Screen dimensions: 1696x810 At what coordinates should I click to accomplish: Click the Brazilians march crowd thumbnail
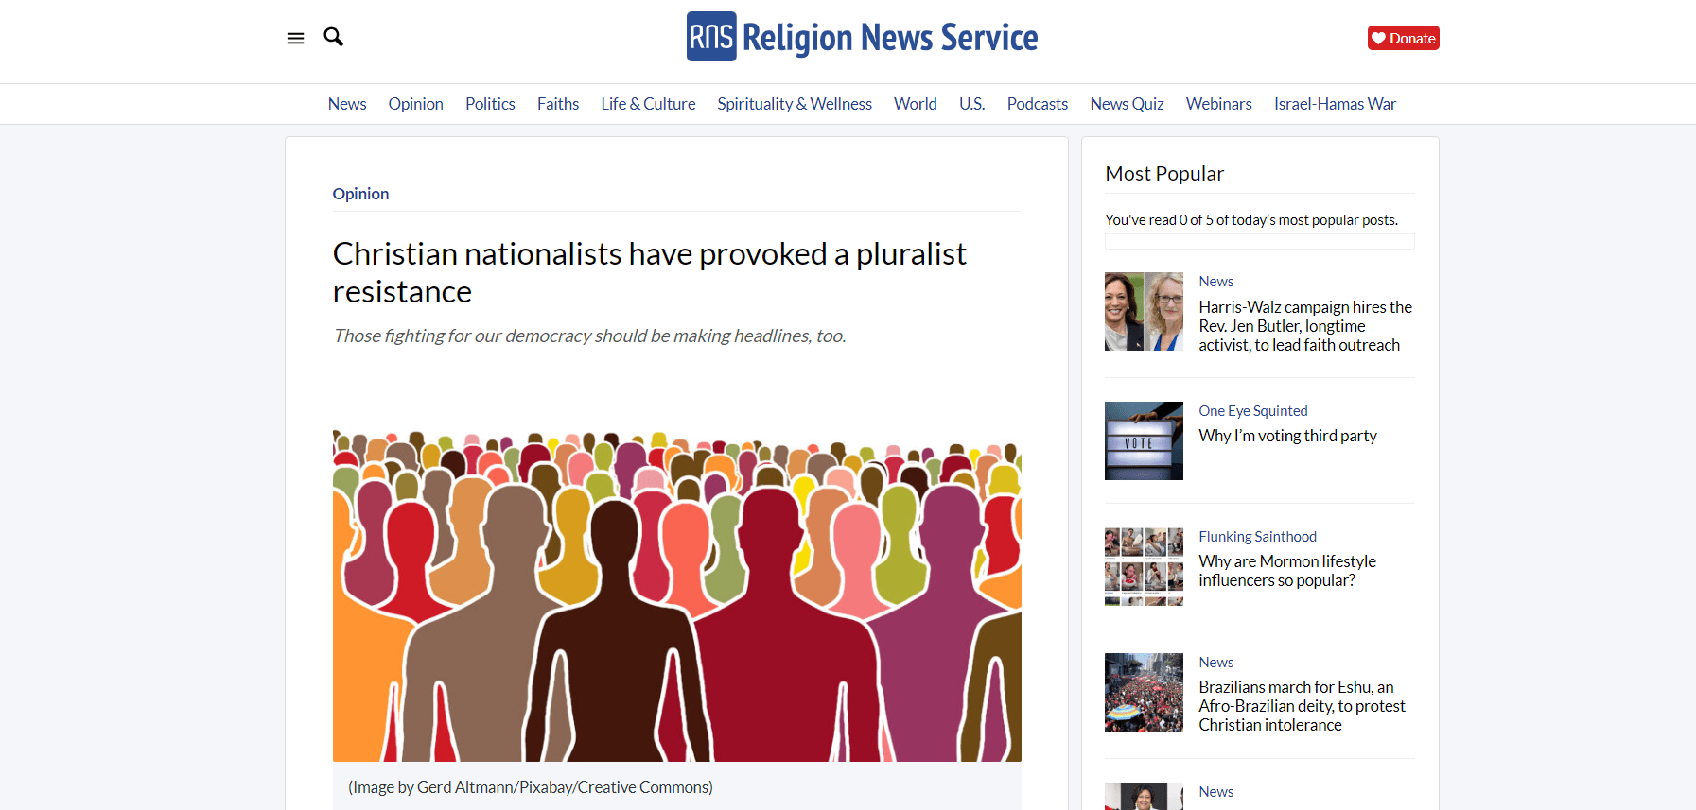pyautogui.click(x=1144, y=692)
